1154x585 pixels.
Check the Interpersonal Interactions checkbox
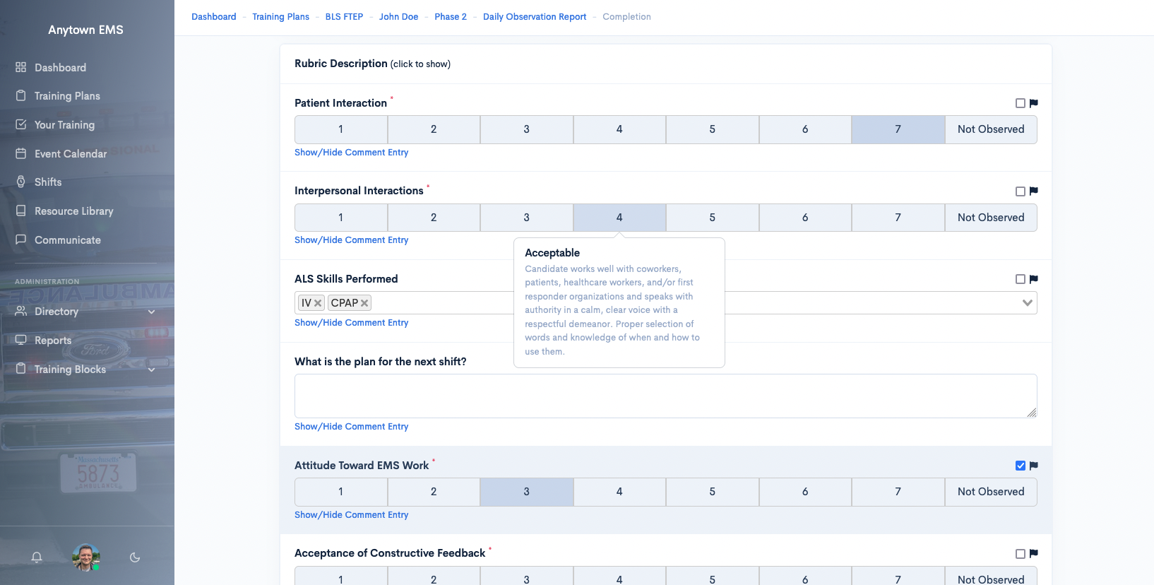pyautogui.click(x=1020, y=191)
